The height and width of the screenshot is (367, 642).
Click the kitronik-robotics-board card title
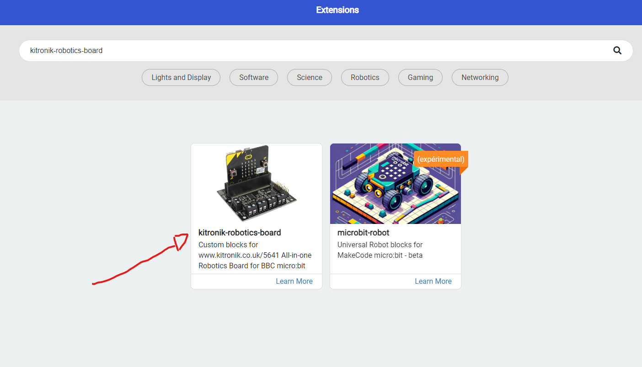(x=240, y=233)
